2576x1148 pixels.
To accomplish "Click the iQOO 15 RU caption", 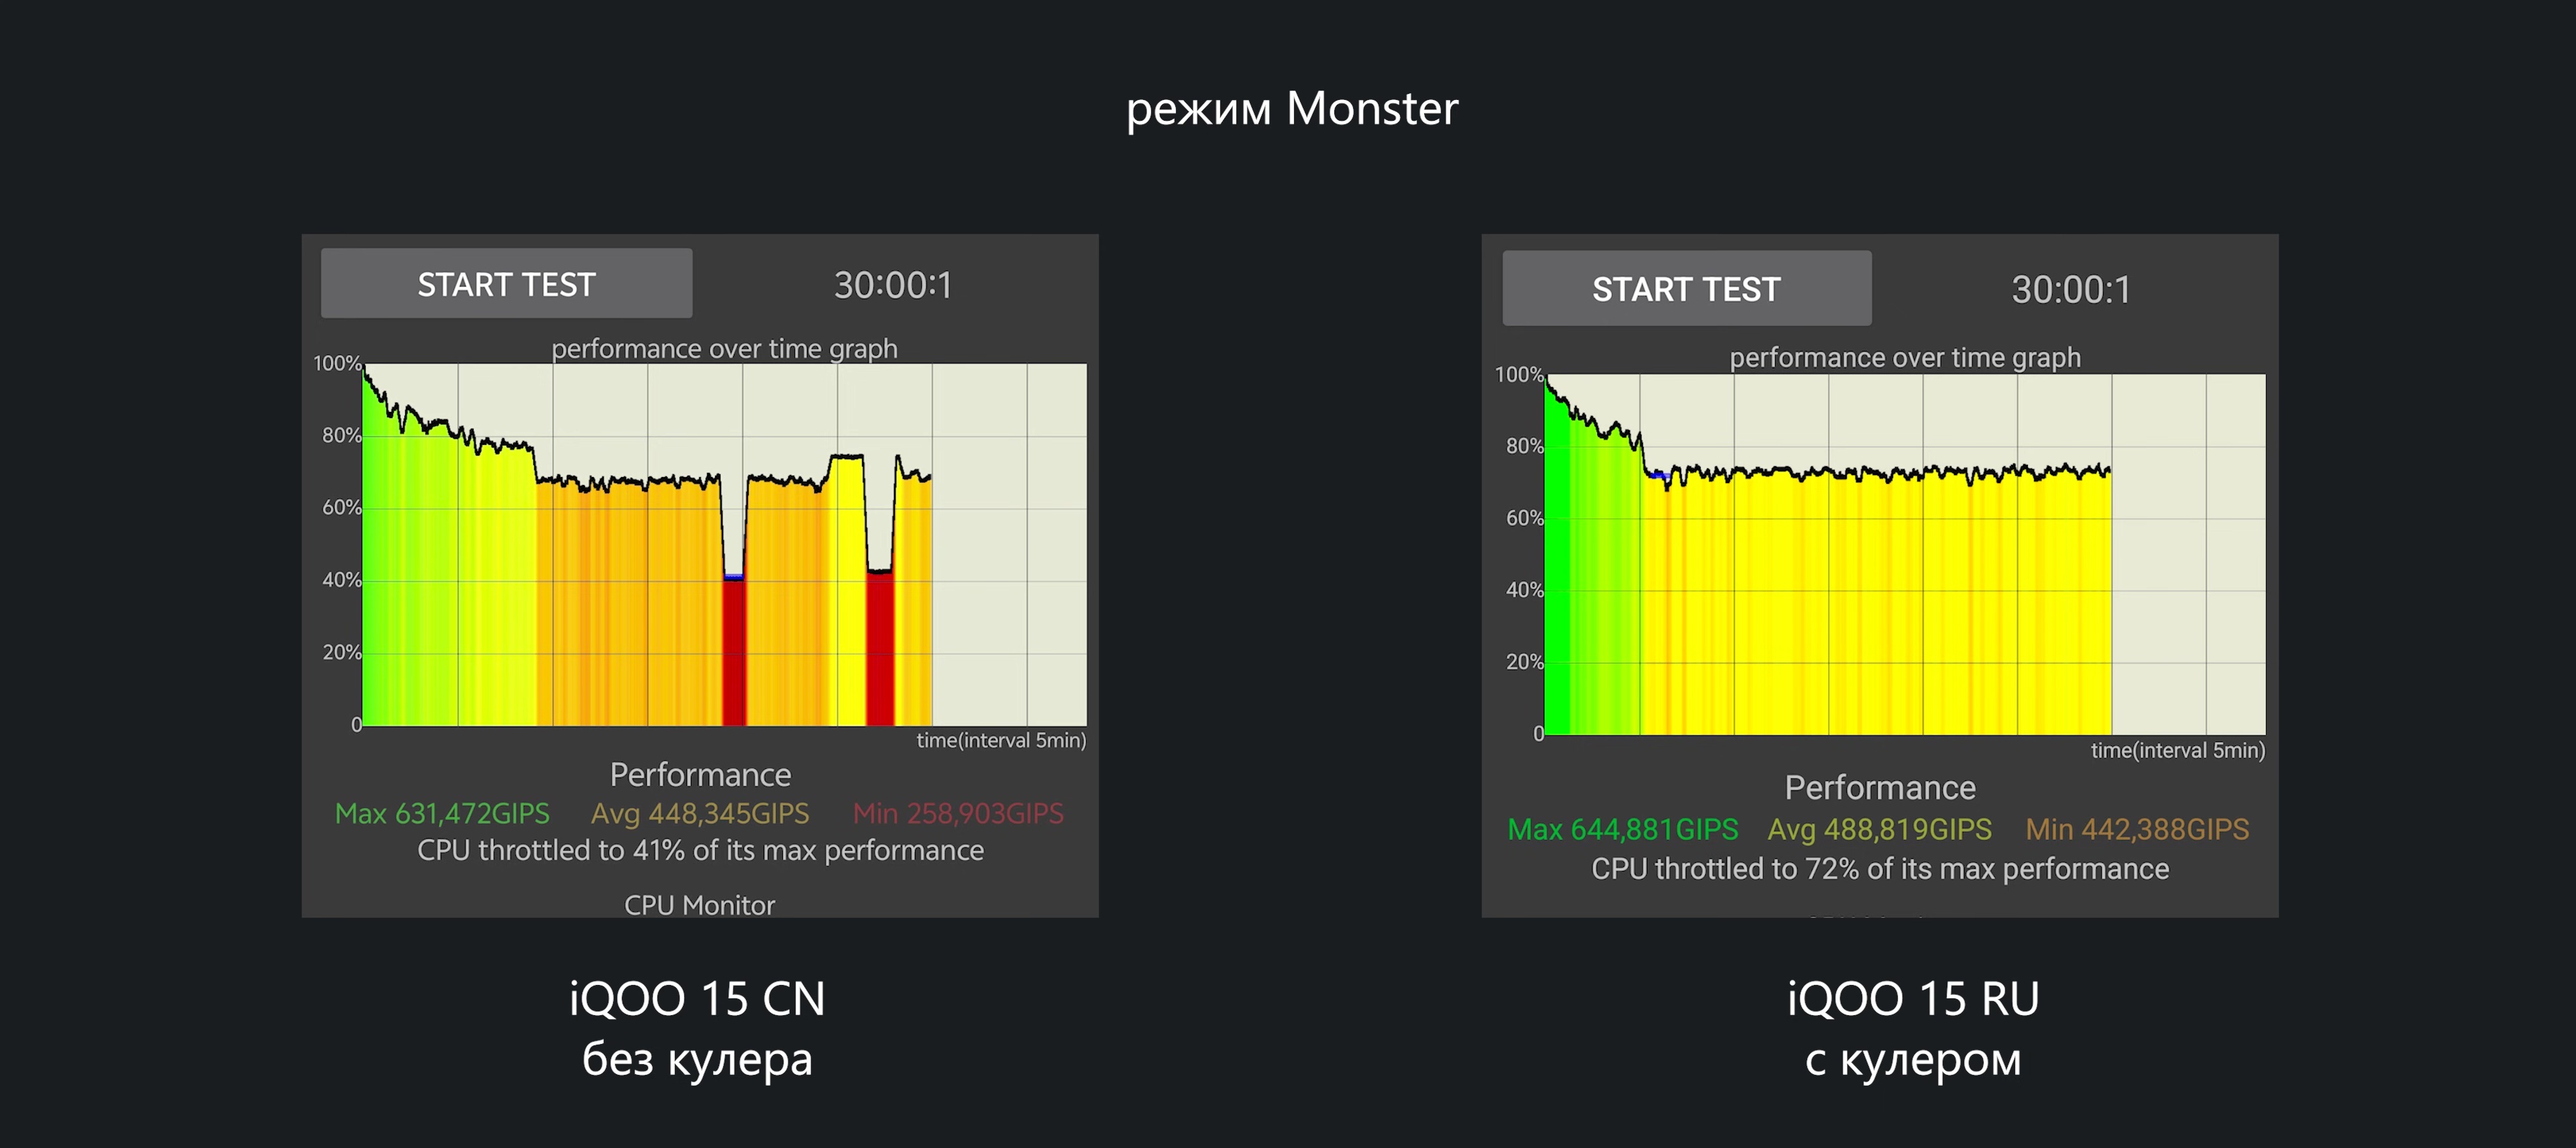I will pos(1912,998).
